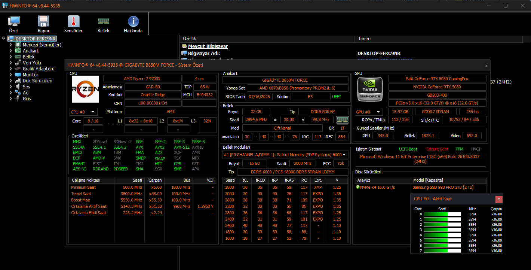Click the Özellik column header
Screen dimensions: 531x270
coord(267,39)
